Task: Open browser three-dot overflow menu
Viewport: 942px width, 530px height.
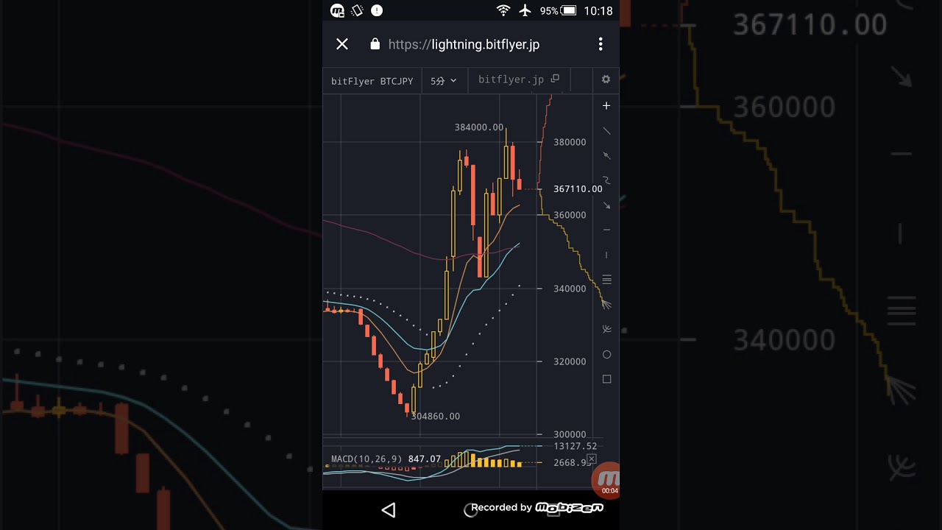Action: click(x=601, y=44)
